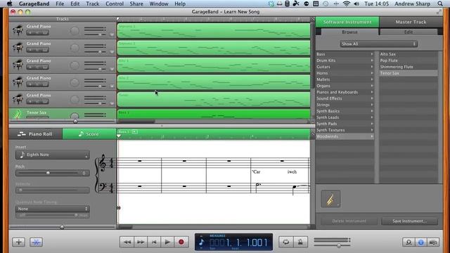Select the Tenor region on the fifth Grand Piano track
This screenshot has width=450, height=253.
214,99
